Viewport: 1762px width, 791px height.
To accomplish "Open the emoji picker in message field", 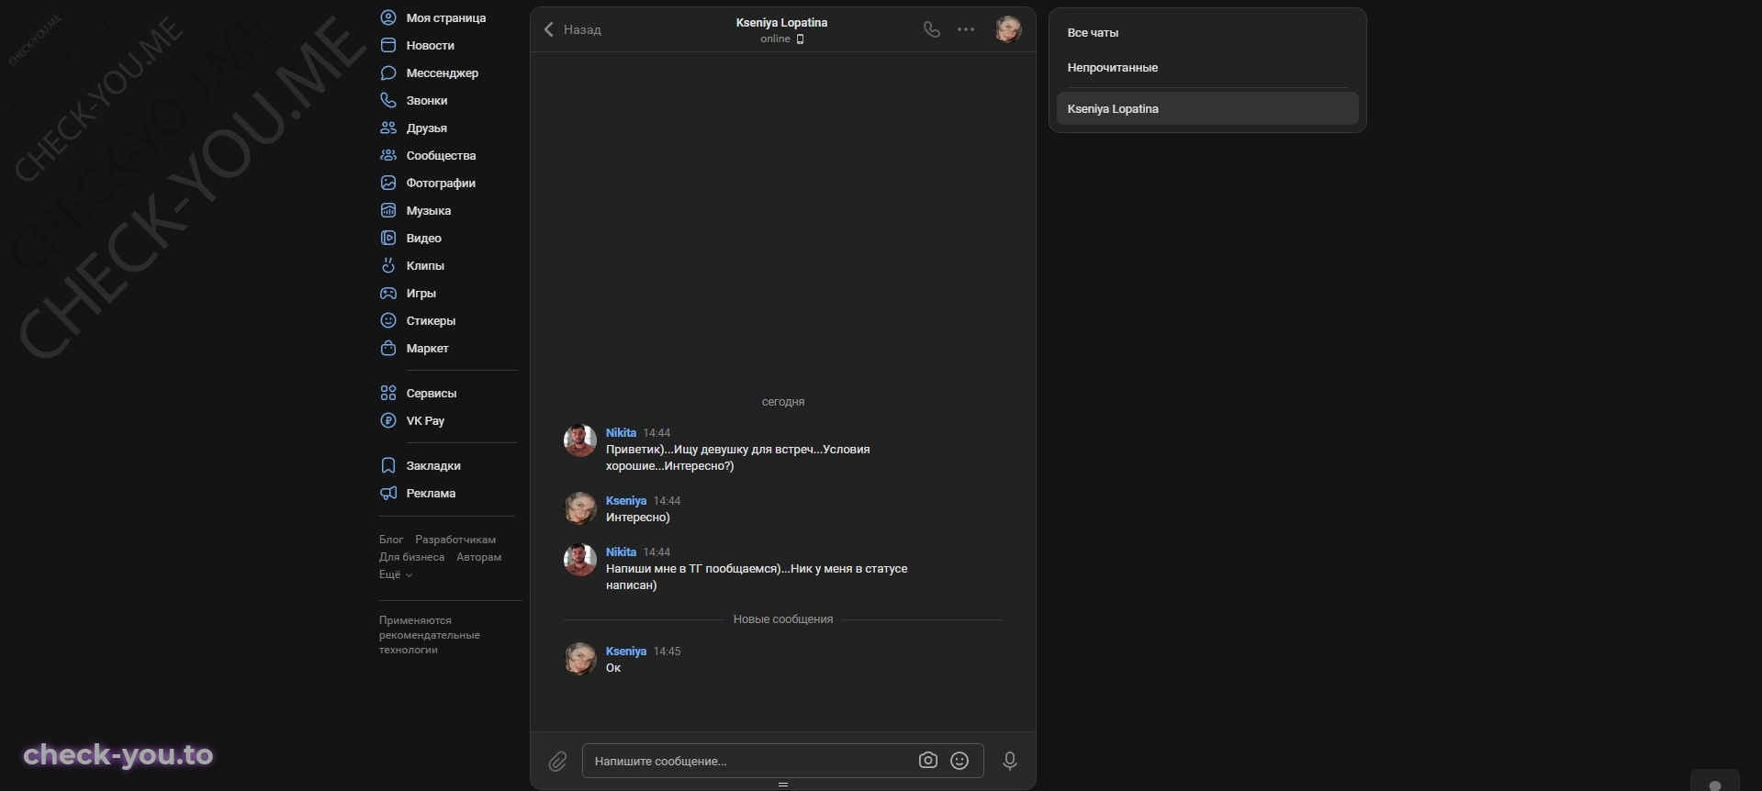I will coord(960,761).
